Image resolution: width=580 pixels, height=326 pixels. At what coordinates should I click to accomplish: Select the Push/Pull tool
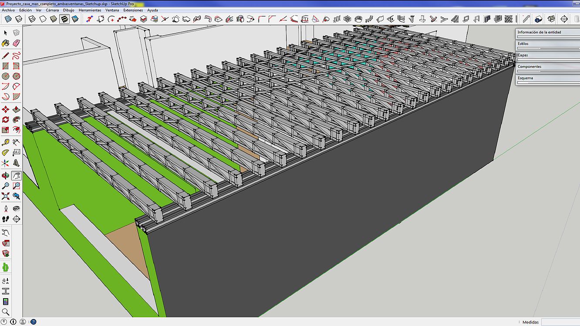click(17, 109)
